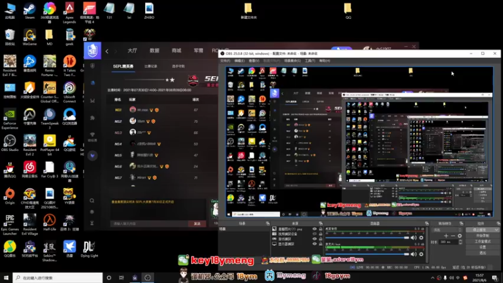The image size is (503, 283).
Task: Toggle lock on video capture device source
Action: point(321,234)
